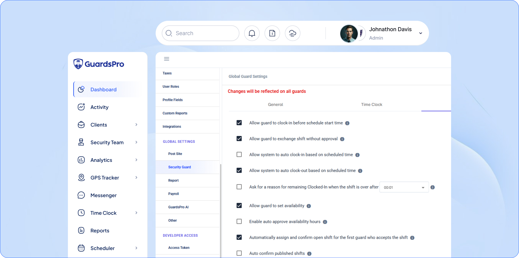Viewport: 519px width, 258px height.
Task: Click info icon beside auto confirm published shifts
Action: 309,254
